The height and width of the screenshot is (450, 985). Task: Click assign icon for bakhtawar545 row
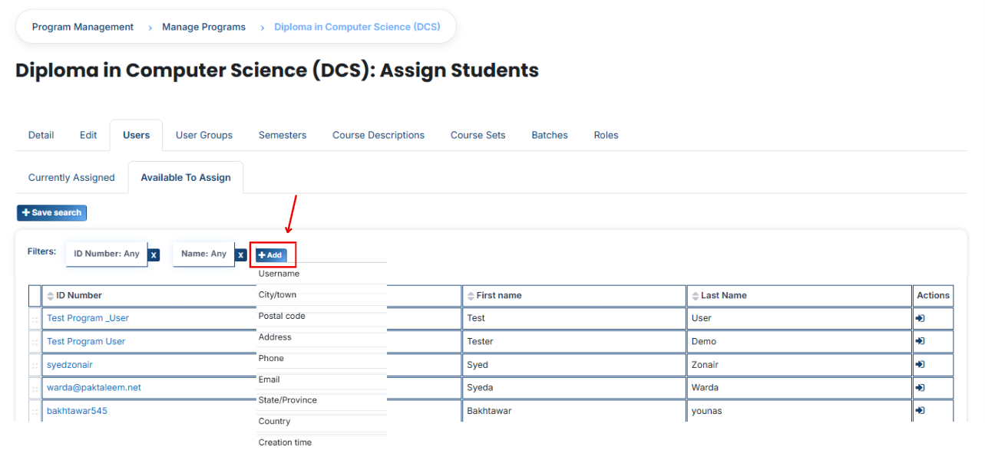tap(920, 410)
